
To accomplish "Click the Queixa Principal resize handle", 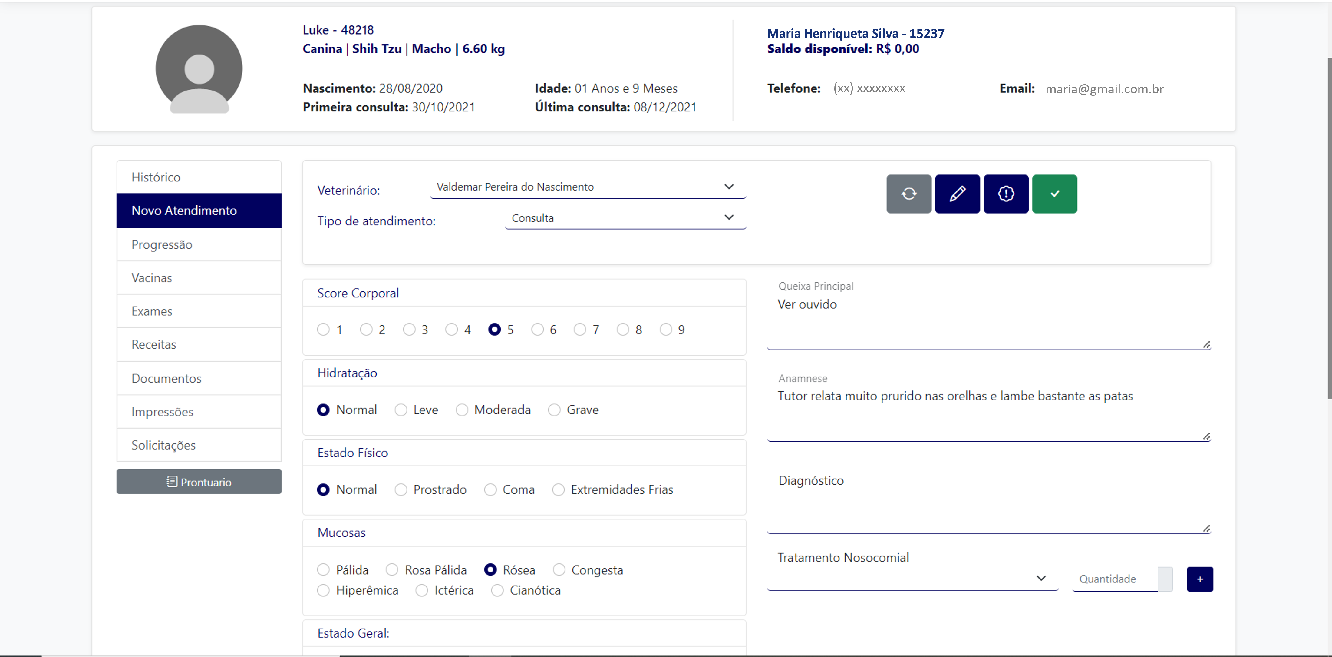I will 1206,344.
